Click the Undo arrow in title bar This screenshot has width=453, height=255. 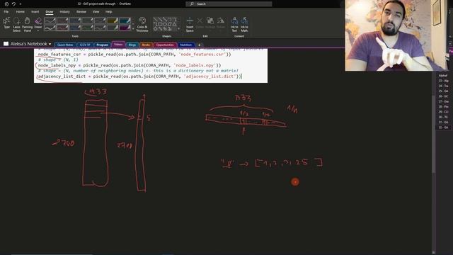pyautogui.click(x=13, y=4)
